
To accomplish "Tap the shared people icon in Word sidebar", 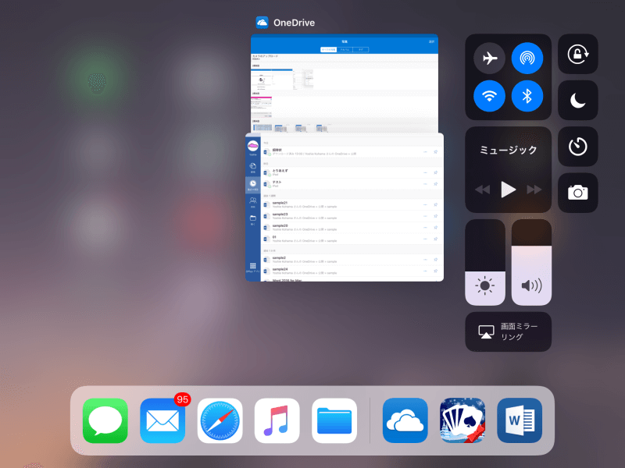I will (252, 200).
